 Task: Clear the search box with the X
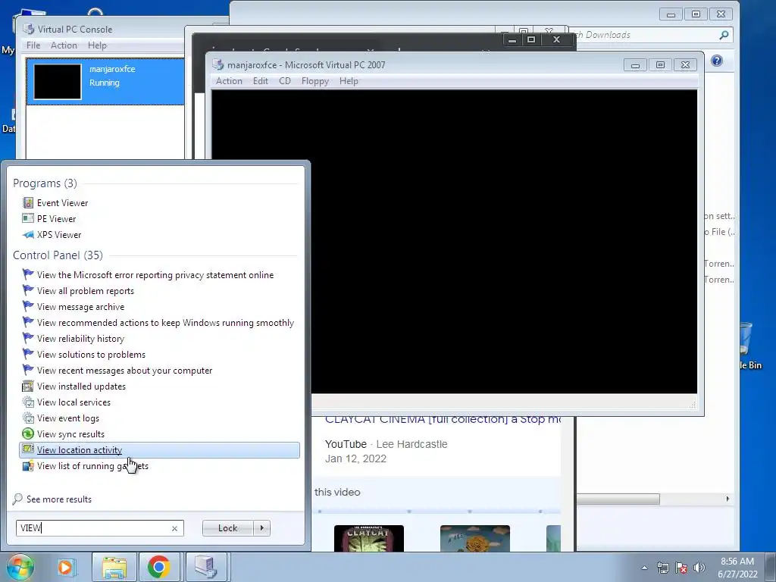click(174, 528)
